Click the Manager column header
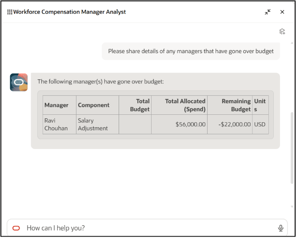The height and width of the screenshot is (238, 296). (60, 105)
